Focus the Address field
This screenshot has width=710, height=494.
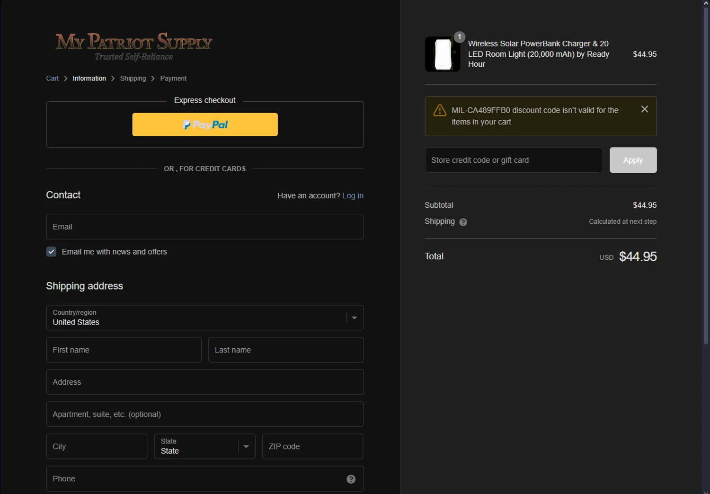click(205, 382)
